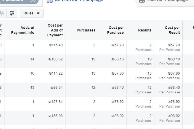Viewport: 194px width, 129px height.
Task: Sort table by Results column header
Action: 145,30
